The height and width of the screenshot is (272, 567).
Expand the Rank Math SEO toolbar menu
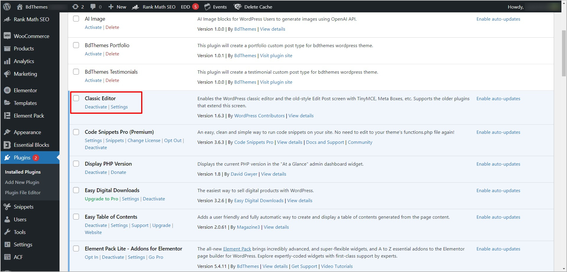point(154,7)
